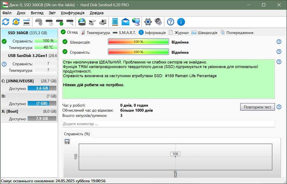The height and width of the screenshot is (184, 287).
Task: Click the question mark help toolbar icon
Action: pos(170,22)
